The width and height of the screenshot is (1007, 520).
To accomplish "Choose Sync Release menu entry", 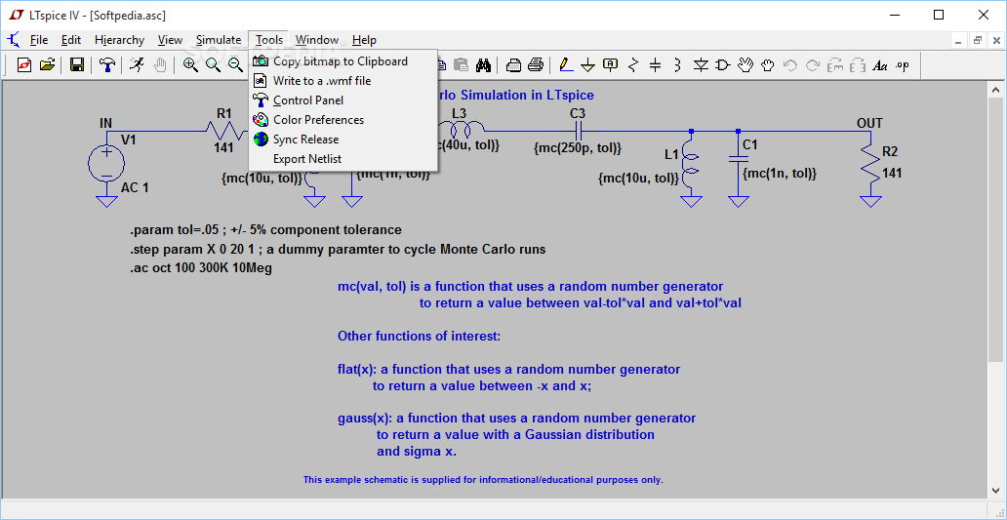I will [342, 140].
